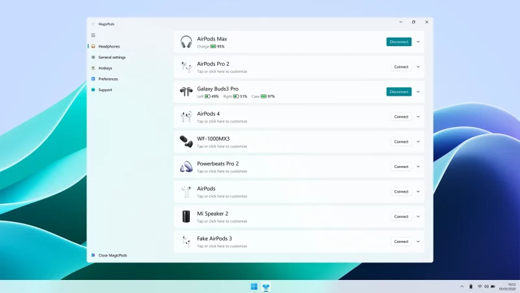Open MagicPods from the Windows taskbar
Screen dimensions: 520x293
click(266, 286)
